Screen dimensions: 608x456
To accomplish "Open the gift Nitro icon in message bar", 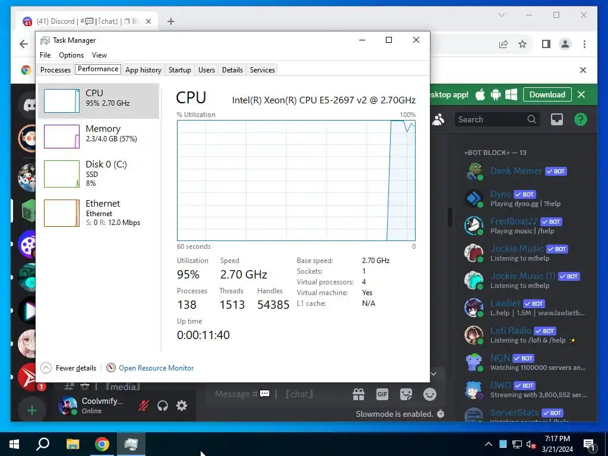I will pyautogui.click(x=359, y=394).
